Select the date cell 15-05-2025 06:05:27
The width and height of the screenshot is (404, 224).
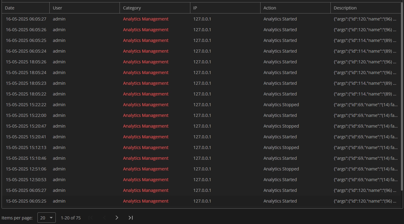pos(26,190)
